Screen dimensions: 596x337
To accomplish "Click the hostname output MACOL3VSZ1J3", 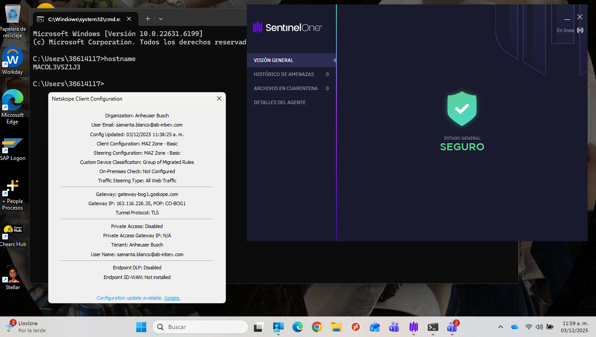I will [57, 67].
